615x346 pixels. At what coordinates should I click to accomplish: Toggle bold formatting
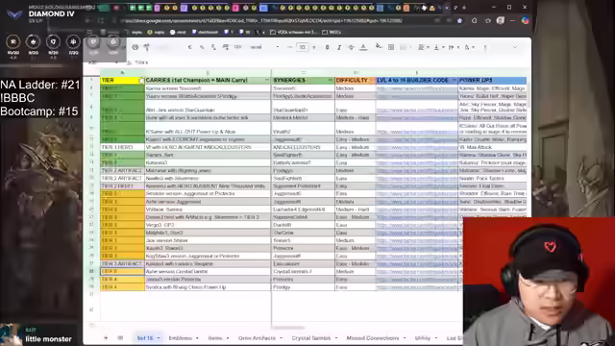pos(327,47)
